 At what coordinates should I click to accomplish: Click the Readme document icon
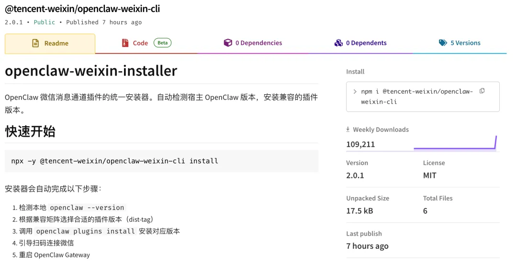pyautogui.click(x=35, y=43)
